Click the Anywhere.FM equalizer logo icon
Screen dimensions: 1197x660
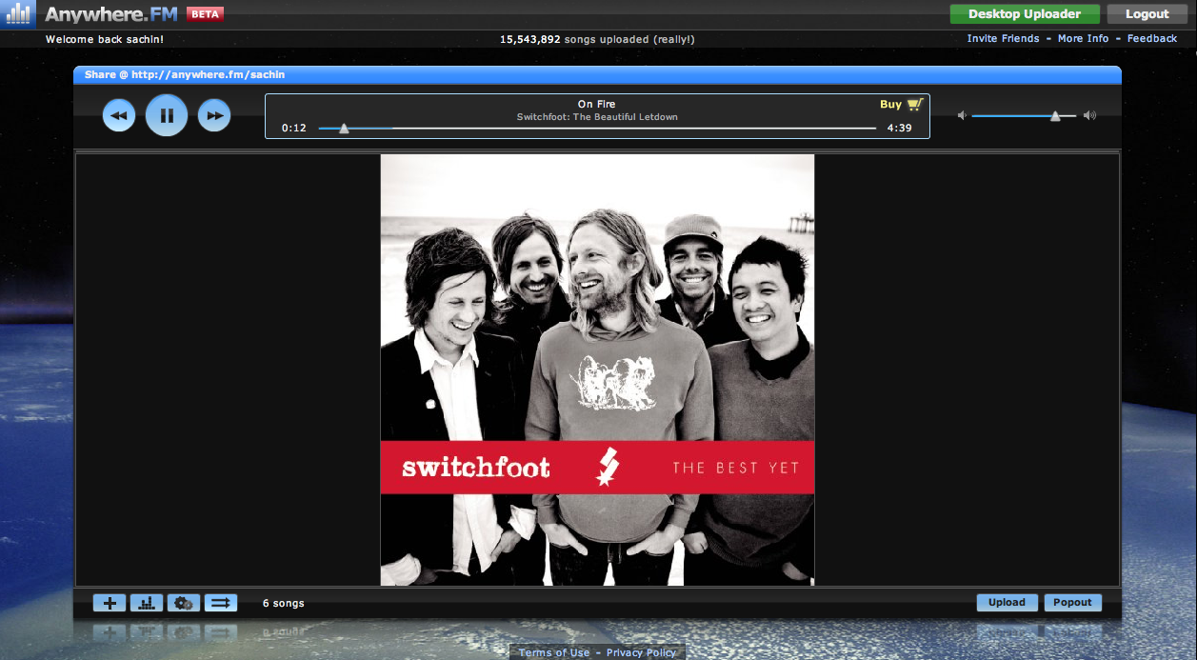tap(18, 14)
